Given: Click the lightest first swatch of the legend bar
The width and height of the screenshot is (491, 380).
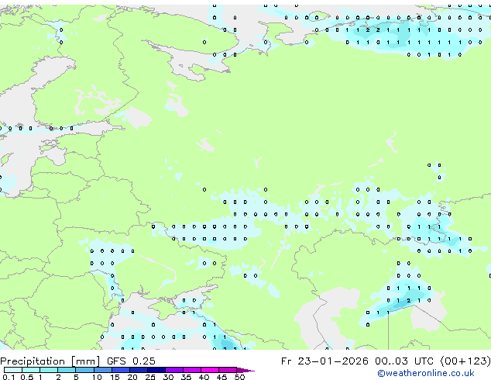Looking at the screenshot, I should (x=13, y=370).
